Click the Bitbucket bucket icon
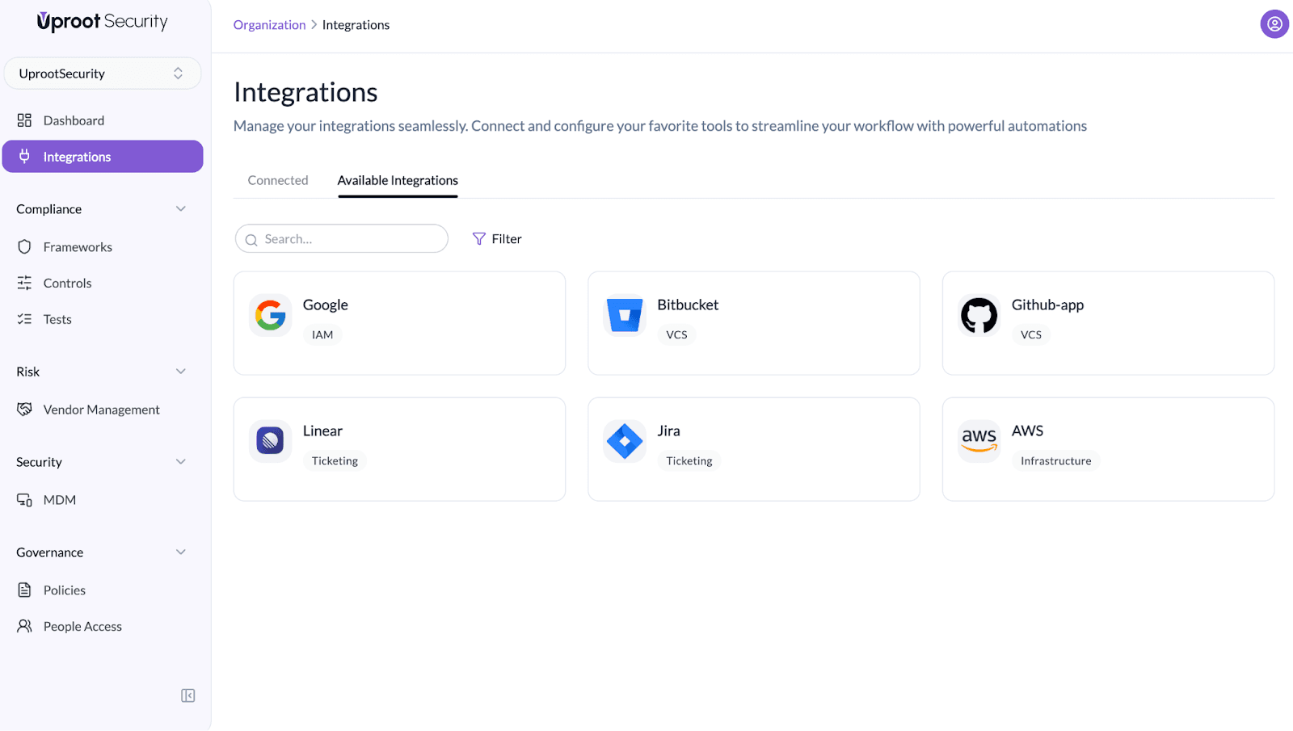The width and height of the screenshot is (1293, 731). tap(625, 315)
